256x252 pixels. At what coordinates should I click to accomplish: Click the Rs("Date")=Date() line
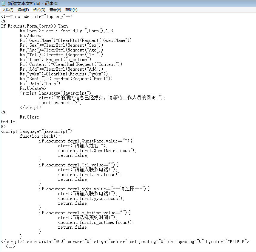pos(40,84)
